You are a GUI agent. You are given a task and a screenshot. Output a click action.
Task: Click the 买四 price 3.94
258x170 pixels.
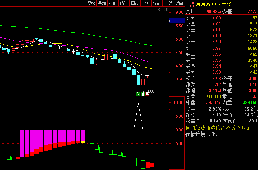pos(217,66)
